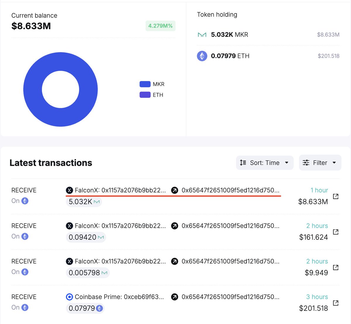Click the MKR legend color swatch
The image size is (351, 324).
pos(145,84)
